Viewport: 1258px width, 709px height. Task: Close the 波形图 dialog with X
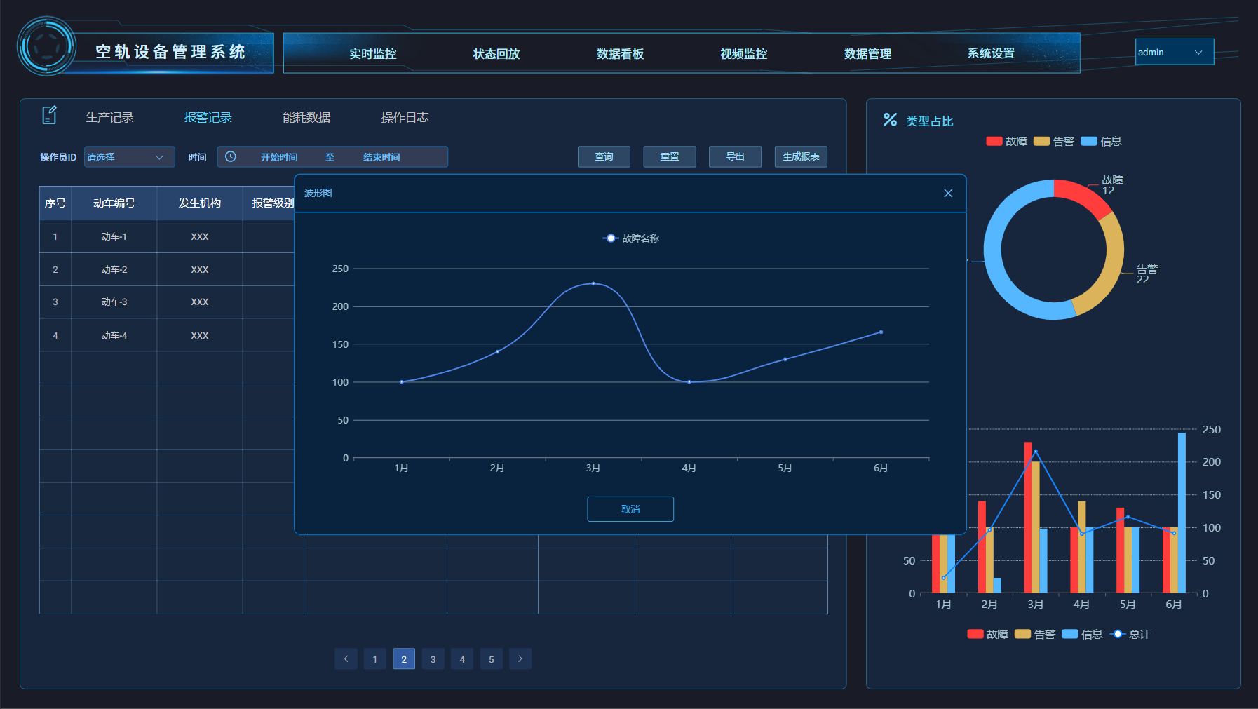click(948, 194)
